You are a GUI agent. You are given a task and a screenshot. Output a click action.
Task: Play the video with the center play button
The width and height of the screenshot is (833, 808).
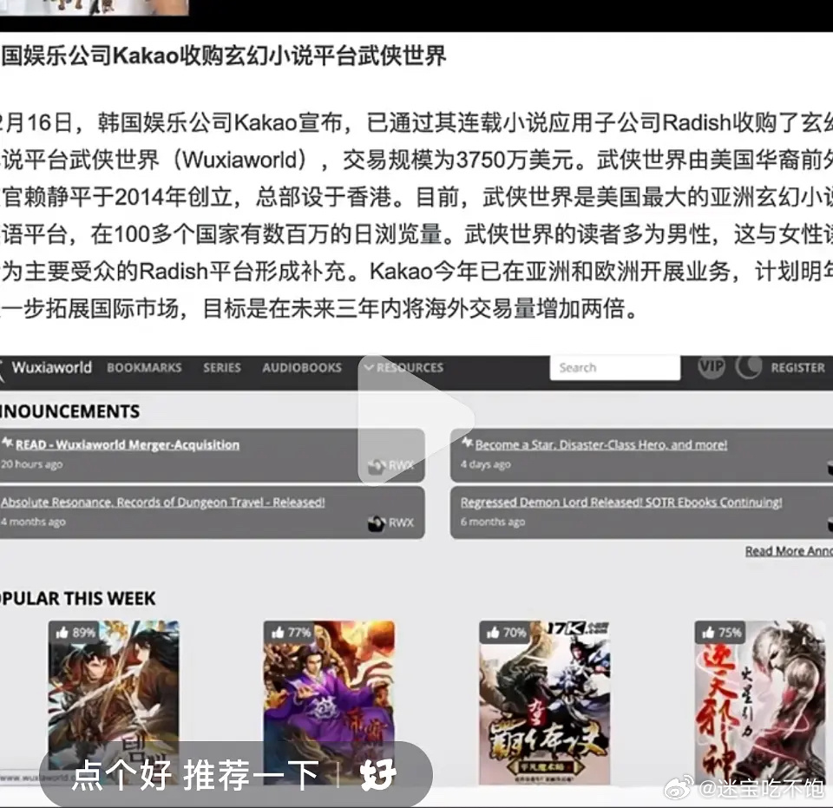click(x=416, y=418)
